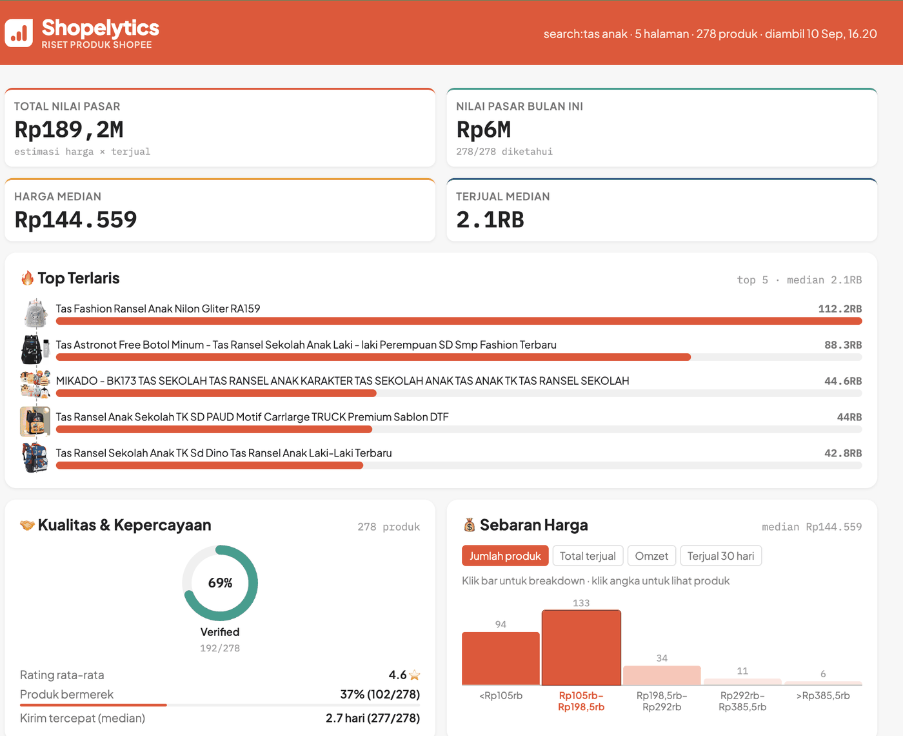Open the Dino backpack product thumbnail
Image resolution: width=903 pixels, height=736 pixels.
click(x=35, y=458)
